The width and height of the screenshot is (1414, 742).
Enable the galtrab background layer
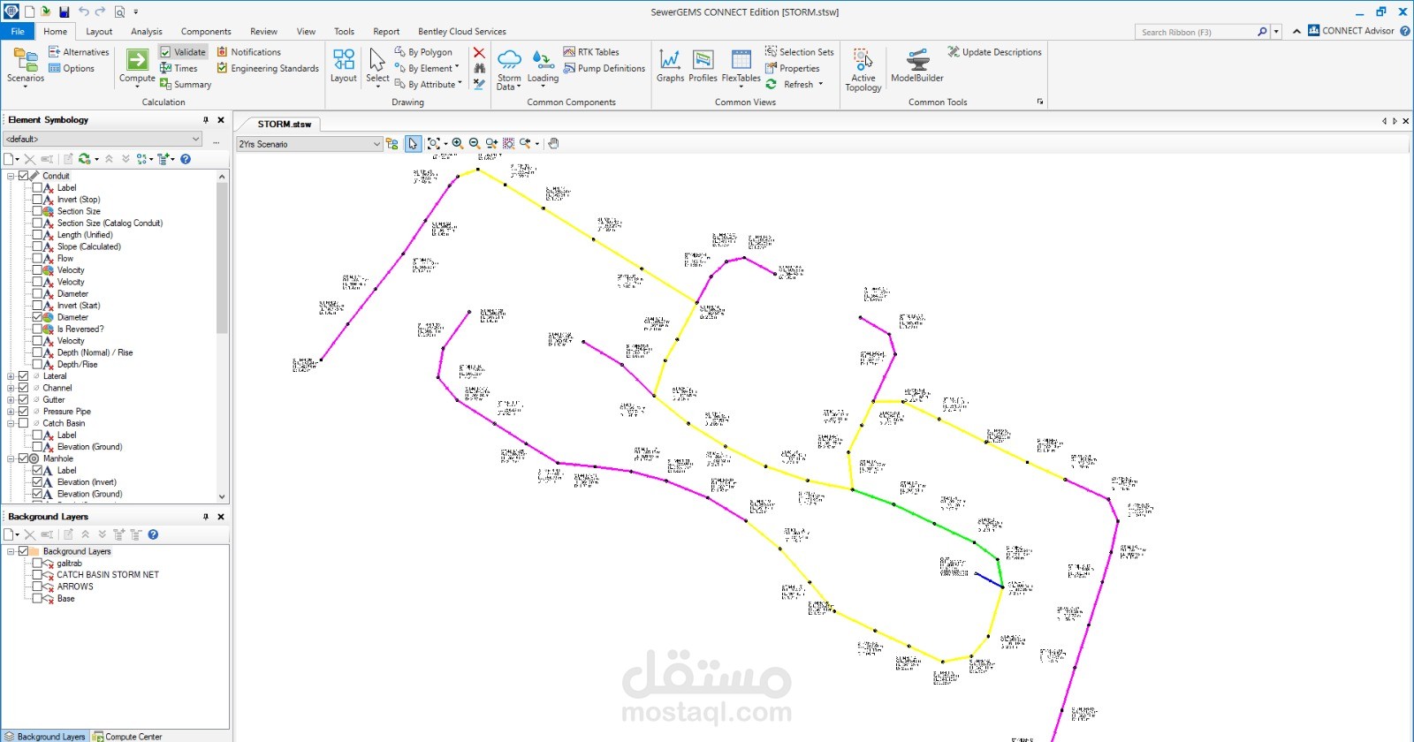coord(37,563)
